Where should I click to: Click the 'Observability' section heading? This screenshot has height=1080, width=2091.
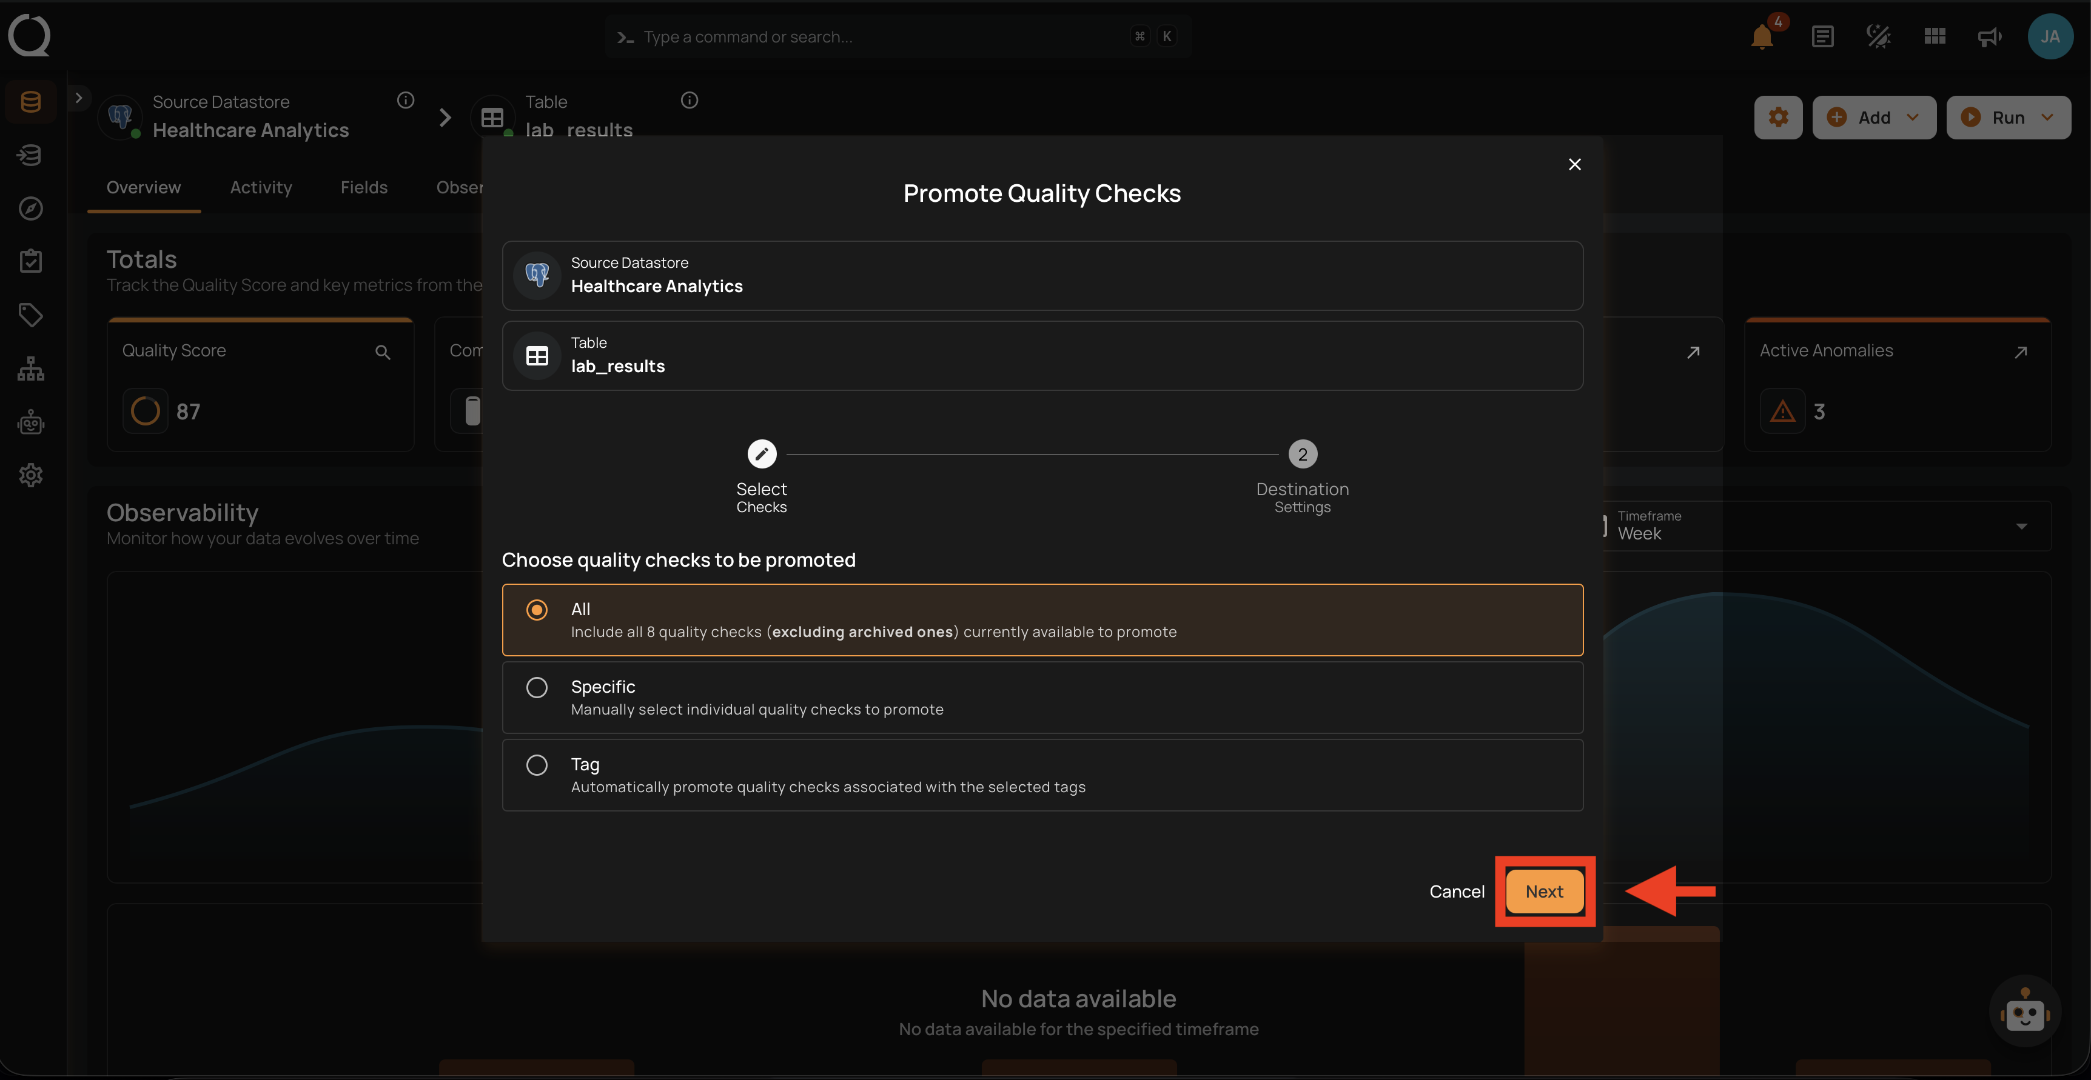(x=183, y=513)
